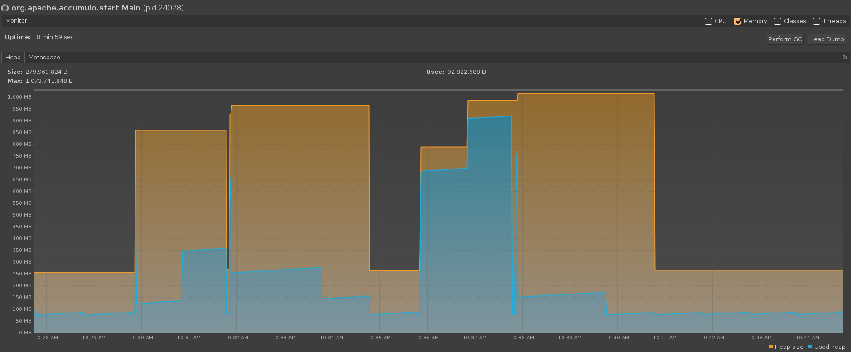Click the blue Used heap legend swatch
This screenshot has width=851, height=352.
click(810, 347)
